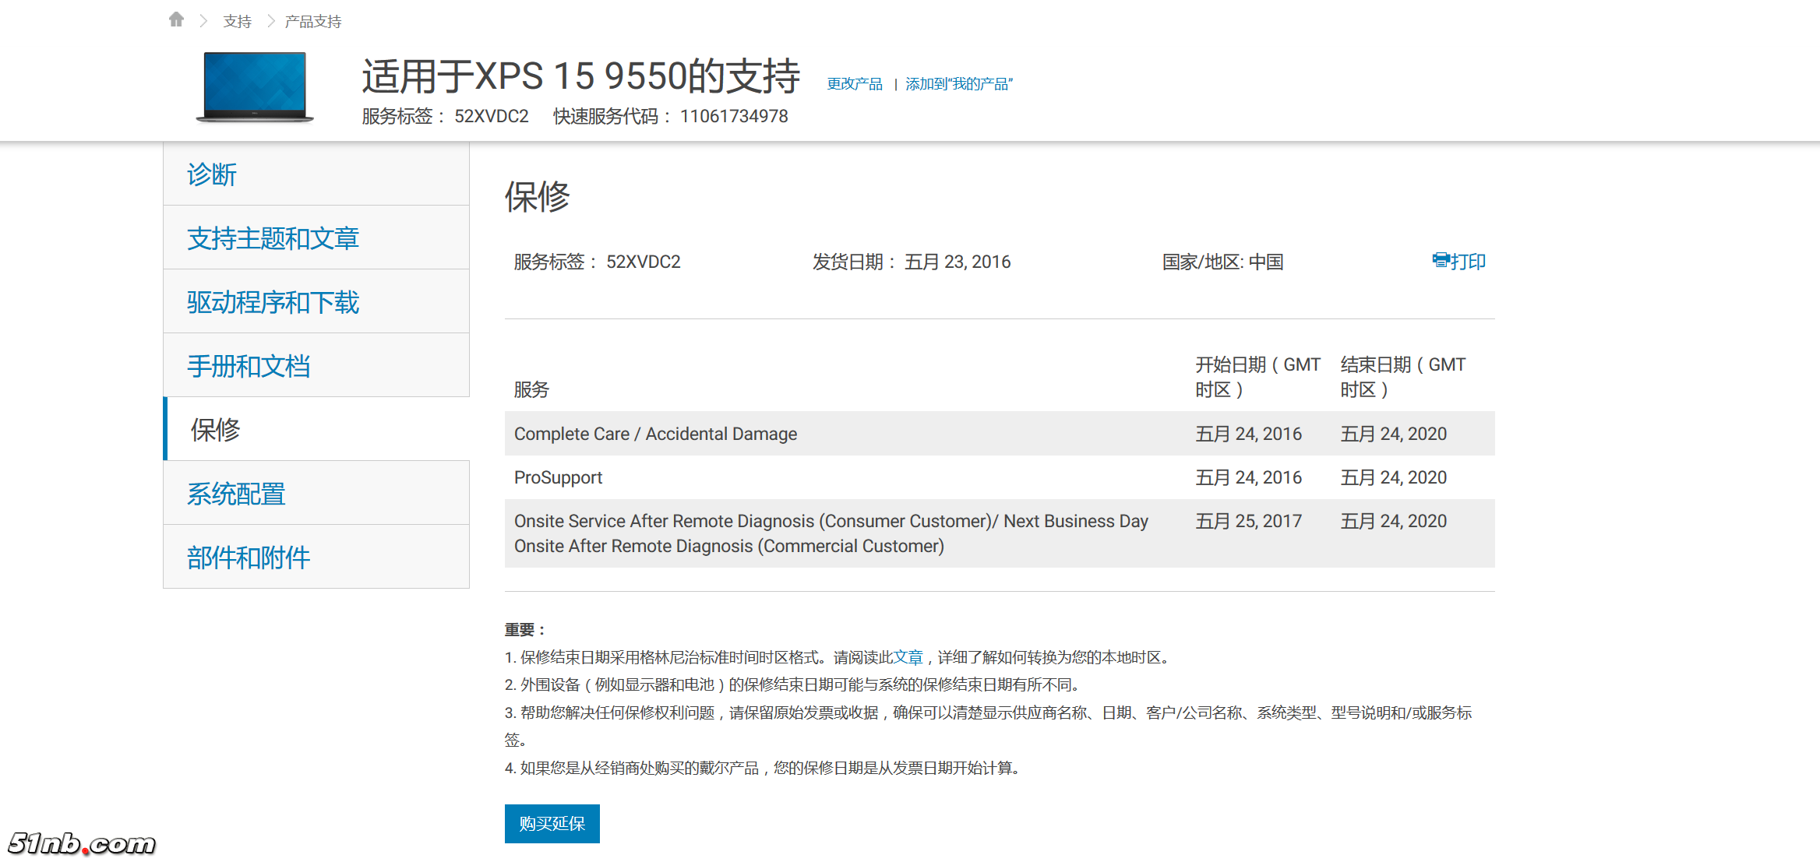Screen dimensions: 1820x862
Task: Click the Complete Care / Accidental Damage row
Action: click(x=655, y=434)
